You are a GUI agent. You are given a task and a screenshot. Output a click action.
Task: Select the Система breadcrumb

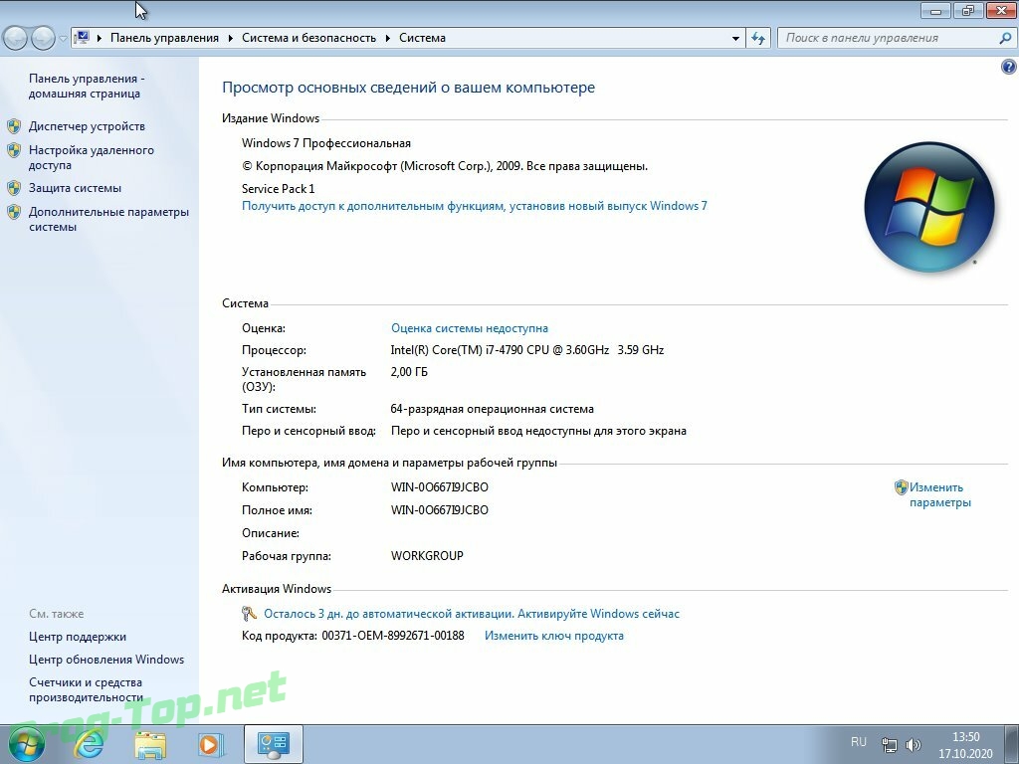(x=422, y=38)
